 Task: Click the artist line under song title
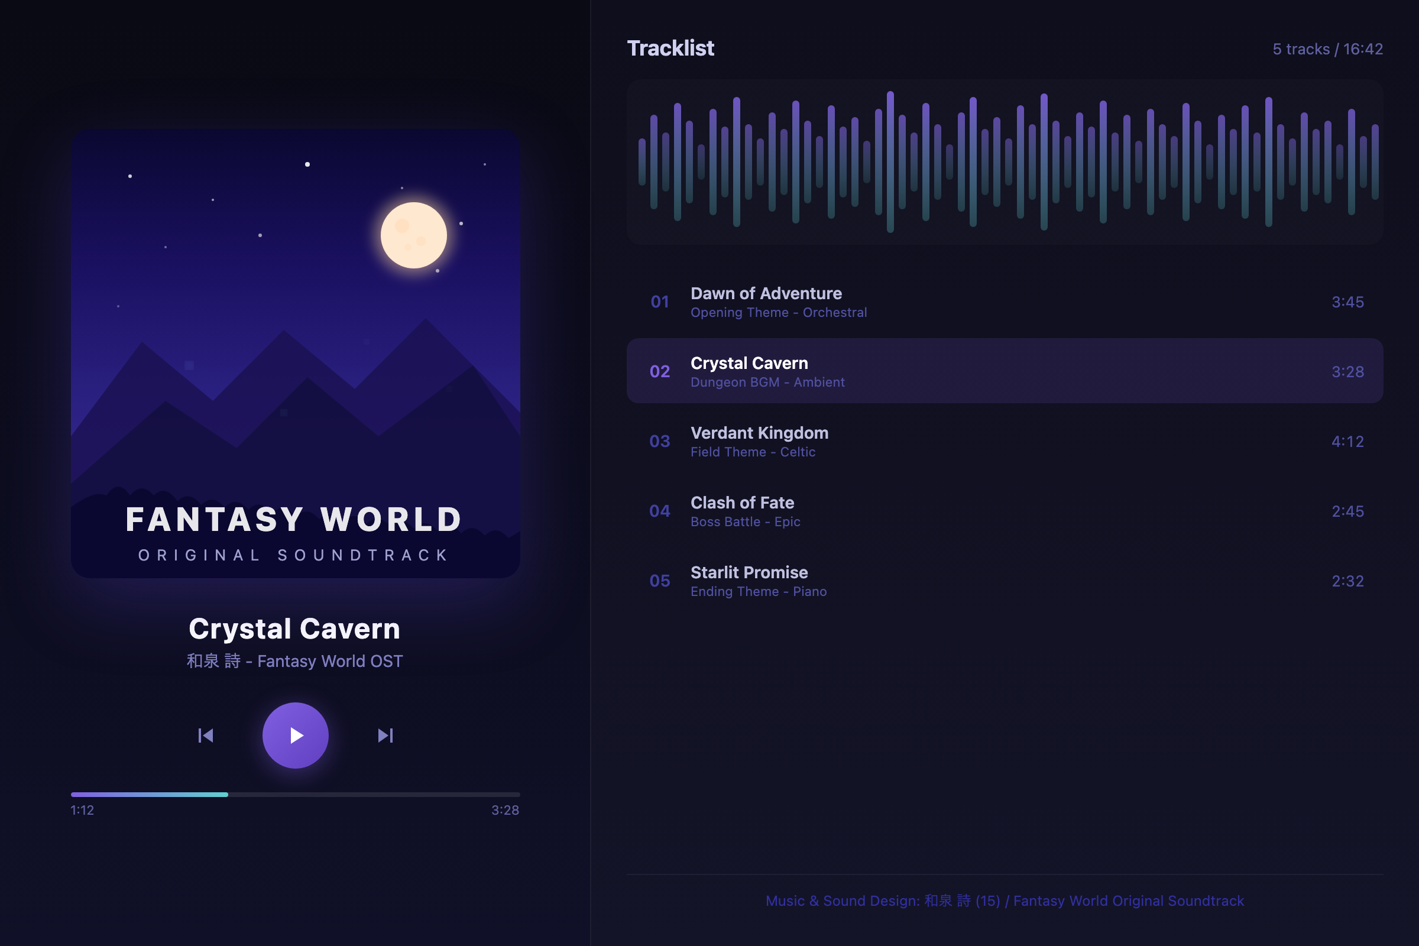(x=294, y=661)
